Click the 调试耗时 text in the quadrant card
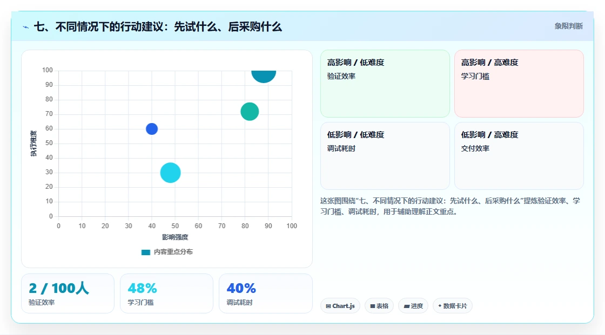This screenshot has height=335, width=605. [341, 148]
